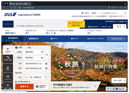
Task: Increase adult count with plus button
Action: tap(46, 77)
